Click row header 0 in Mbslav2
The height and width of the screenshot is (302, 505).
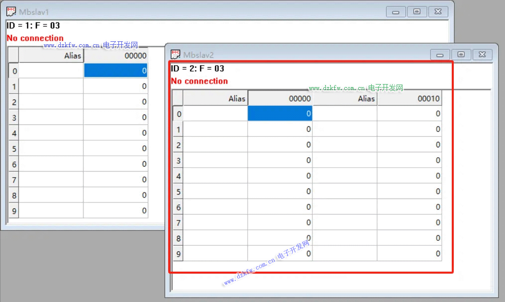pyautogui.click(x=178, y=113)
